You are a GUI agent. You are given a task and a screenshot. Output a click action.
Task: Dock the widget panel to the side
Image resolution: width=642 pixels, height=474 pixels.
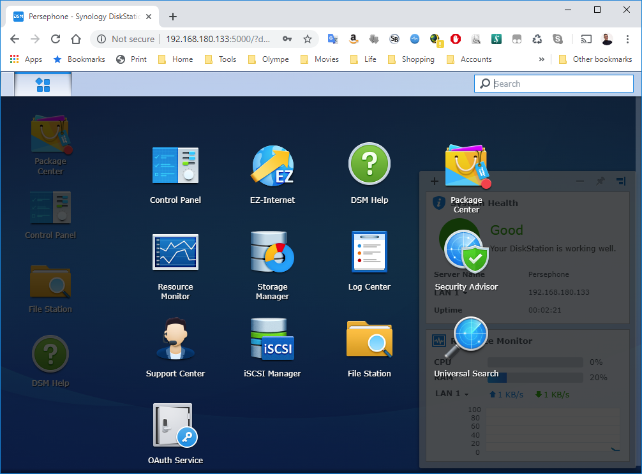click(x=621, y=181)
